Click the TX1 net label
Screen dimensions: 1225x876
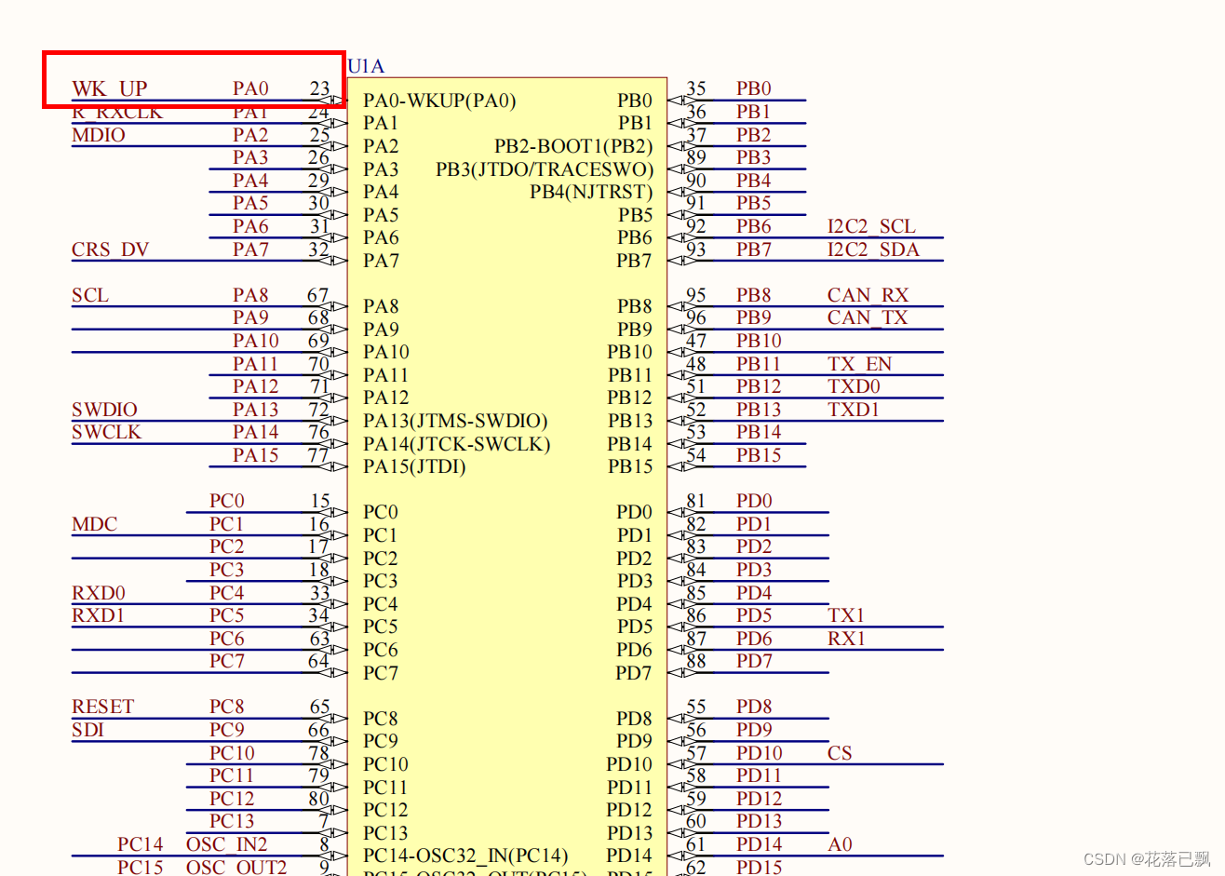tap(846, 615)
